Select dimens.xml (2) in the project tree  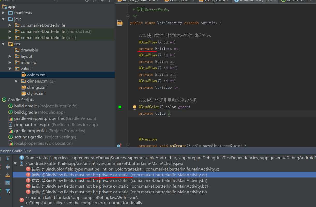click(41, 81)
